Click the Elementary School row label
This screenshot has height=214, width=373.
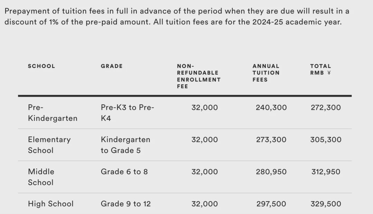click(49, 145)
